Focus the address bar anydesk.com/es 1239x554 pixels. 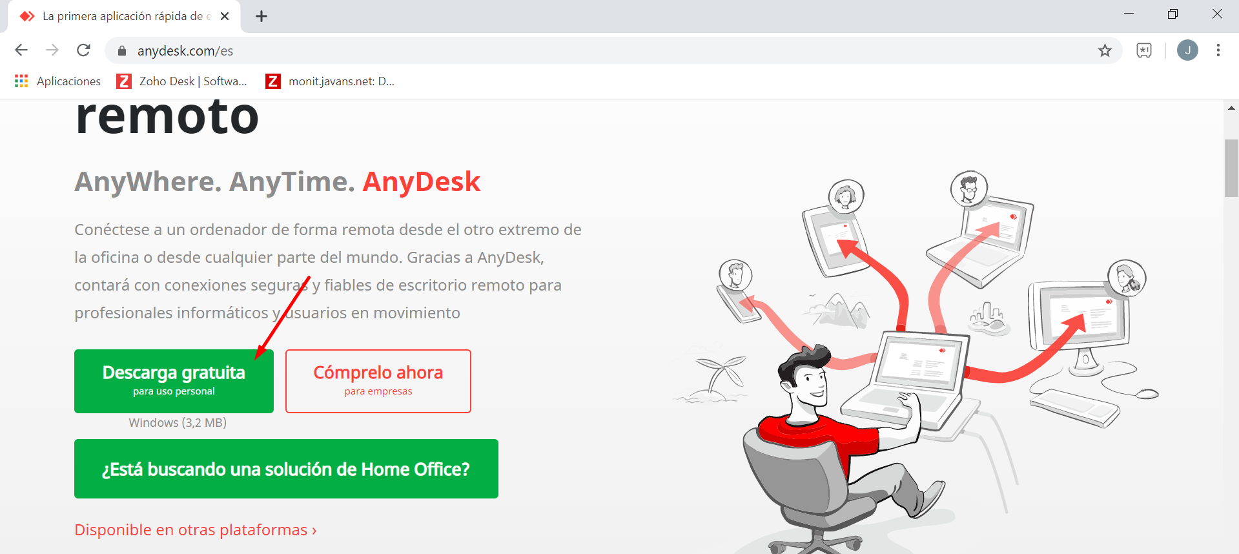[613, 50]
